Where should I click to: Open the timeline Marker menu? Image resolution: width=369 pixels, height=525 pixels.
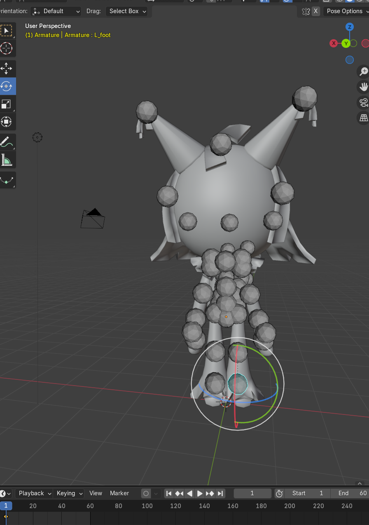(x=119, y=493)
